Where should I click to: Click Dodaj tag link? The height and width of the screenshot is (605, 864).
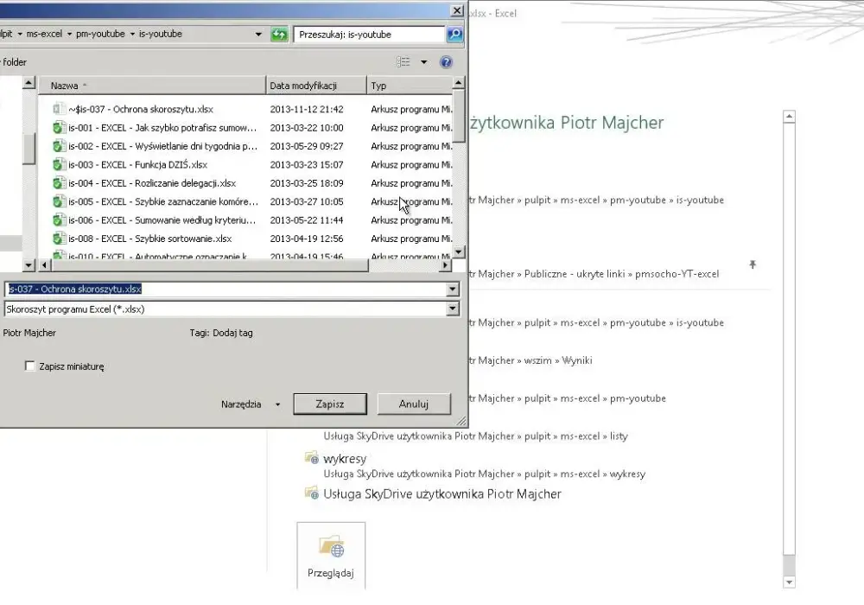click(232, 333)
